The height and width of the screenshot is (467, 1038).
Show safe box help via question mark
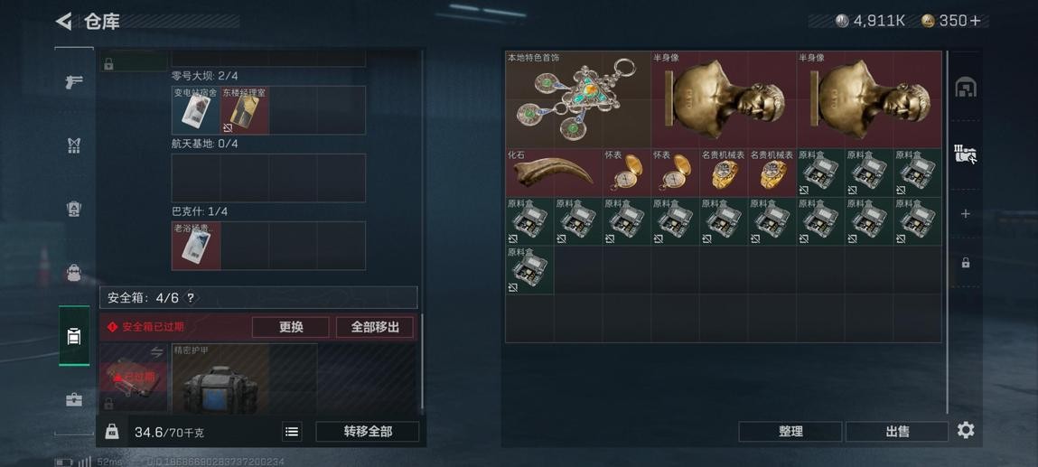pos(191,298)
